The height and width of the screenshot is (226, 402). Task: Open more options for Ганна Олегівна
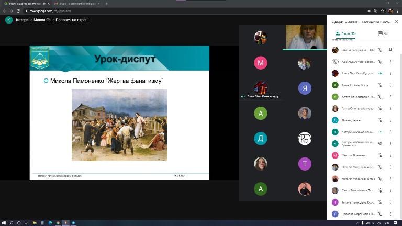pos(390,109)
